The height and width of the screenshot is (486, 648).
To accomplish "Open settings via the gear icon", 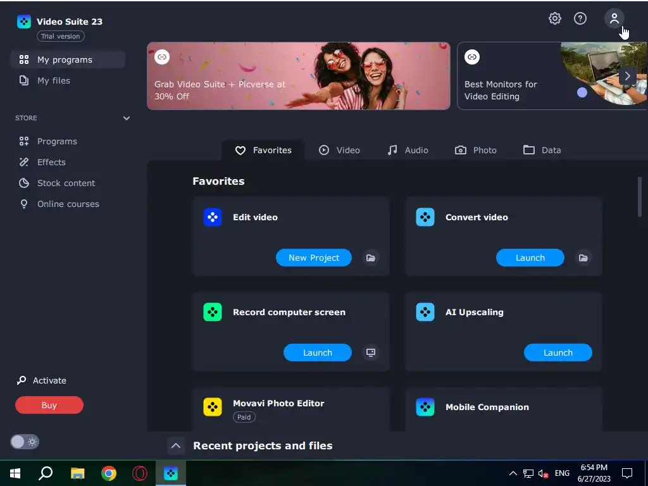I will coord(554,18).
